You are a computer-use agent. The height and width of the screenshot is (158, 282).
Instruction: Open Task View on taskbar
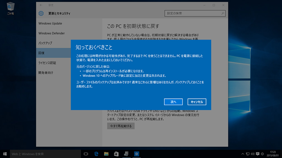point(86,154)
